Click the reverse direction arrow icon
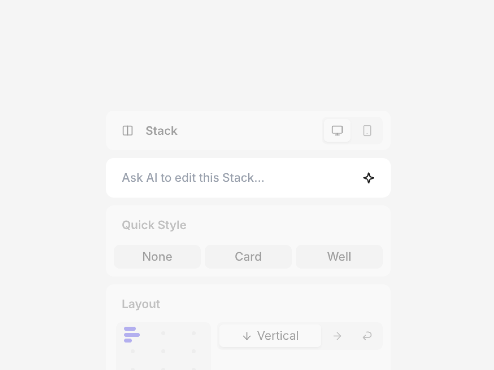 click(x=367, y=336)
